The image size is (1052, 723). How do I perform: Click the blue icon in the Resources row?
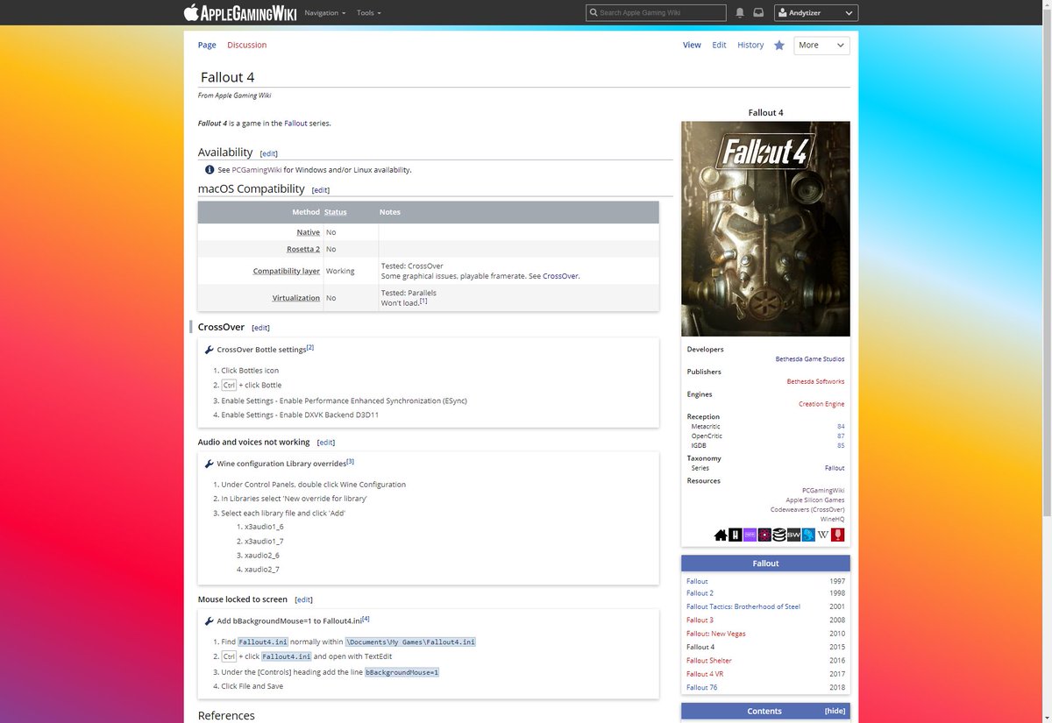click(x=808, y=534)
